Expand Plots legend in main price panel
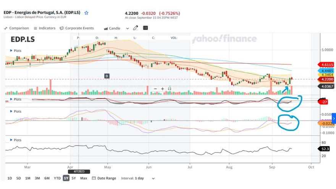336x189 pixels. click(16, 50)
